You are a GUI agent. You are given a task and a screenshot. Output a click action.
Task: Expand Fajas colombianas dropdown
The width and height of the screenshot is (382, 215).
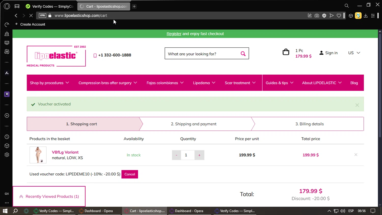[x=165, y=83]
